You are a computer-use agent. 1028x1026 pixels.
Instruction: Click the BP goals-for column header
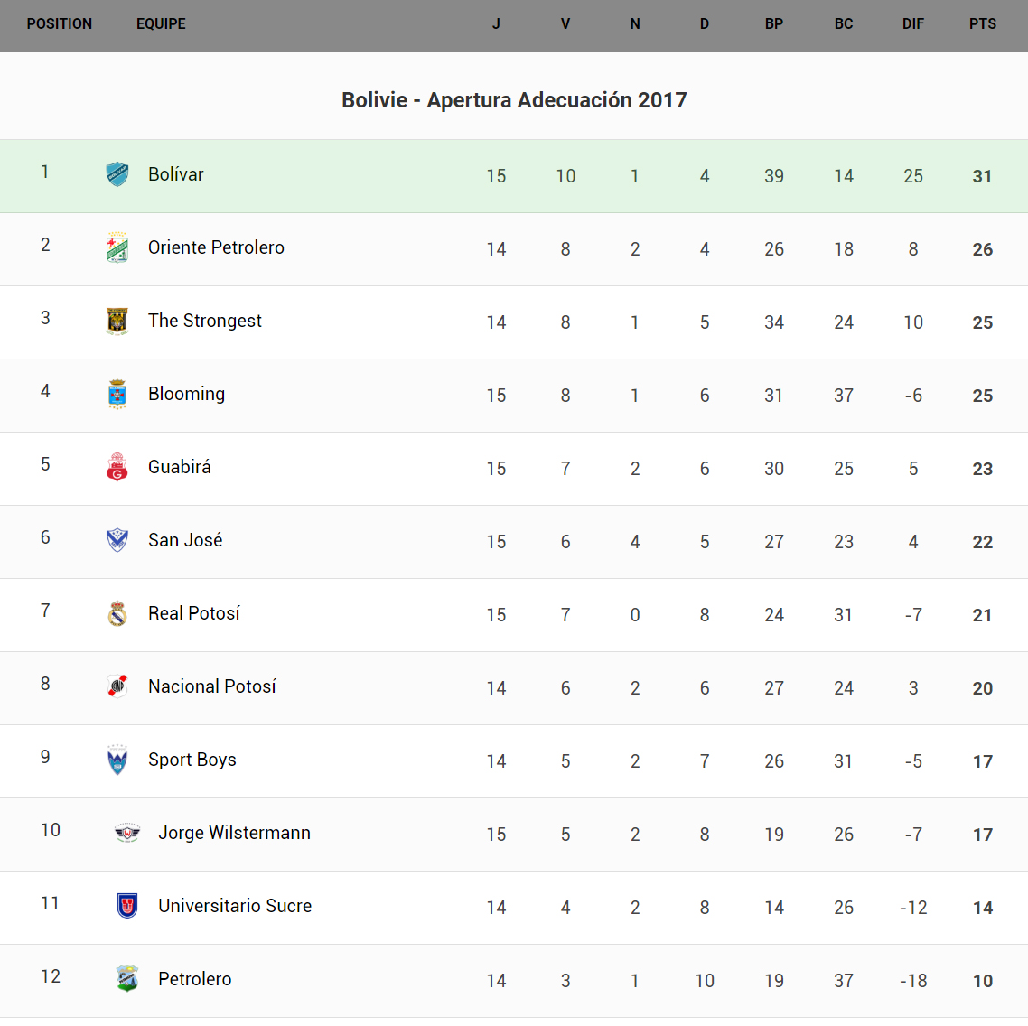pos(774,24)
